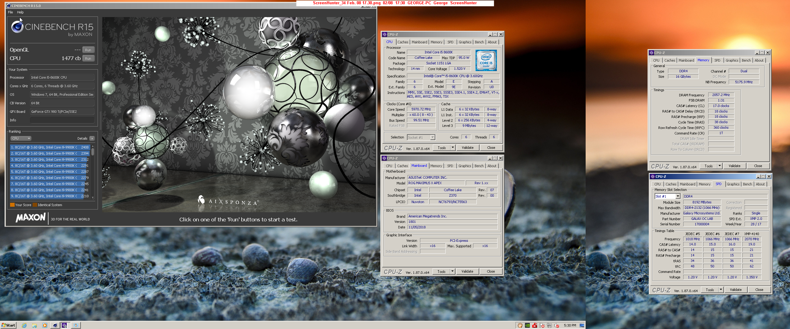This screenshot has width=790, height=329.
Task: Click the Cinebench R15 logo sphere
Action: pyautogui.click(x=17, y=27)
